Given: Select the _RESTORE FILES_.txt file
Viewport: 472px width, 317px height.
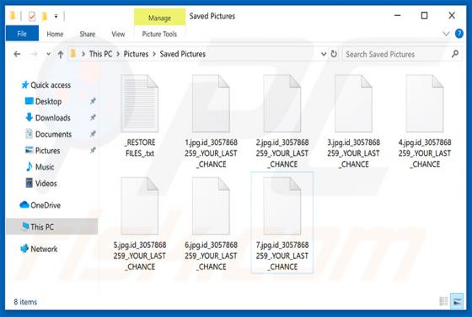Looking at the screenshot, I should tap(140, 116).
